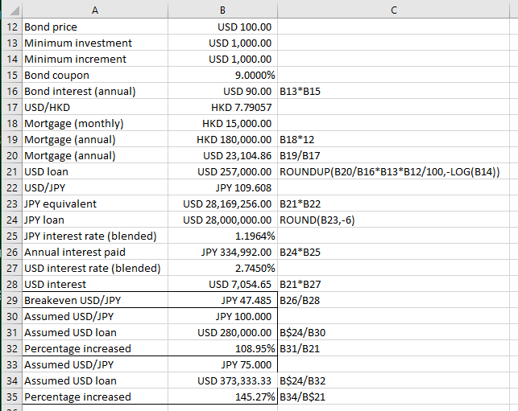Click the 'Bond price' cell

point(95,27)
